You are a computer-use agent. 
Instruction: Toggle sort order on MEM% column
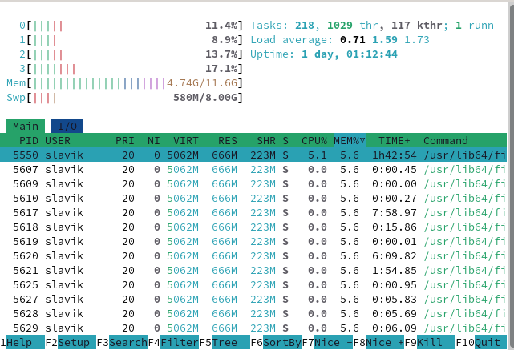tap(350, 140)
